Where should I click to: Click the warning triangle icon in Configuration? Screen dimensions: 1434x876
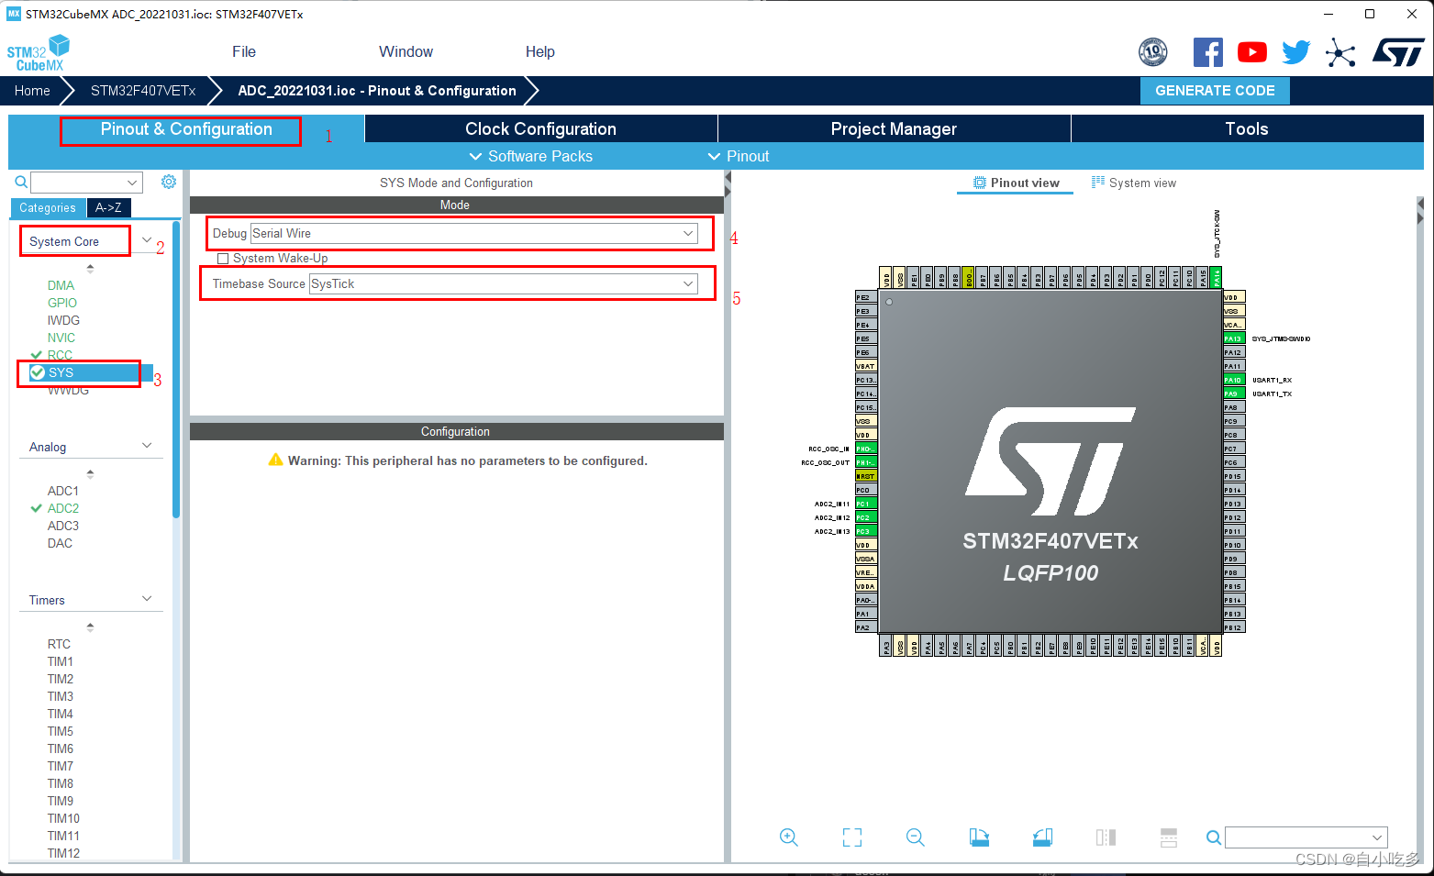pos(275,460)
